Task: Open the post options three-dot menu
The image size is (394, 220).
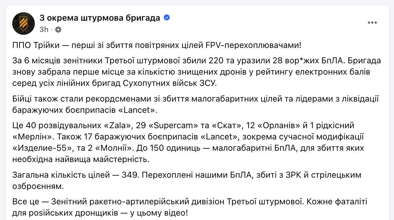Action: click(372, 22)
